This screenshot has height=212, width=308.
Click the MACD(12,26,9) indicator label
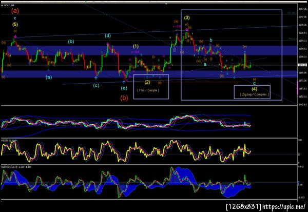pyautogui.click(x=16, y=167)
